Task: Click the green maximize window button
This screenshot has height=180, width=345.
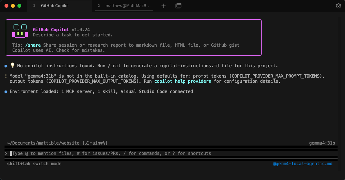Action: tap(19, 6)
